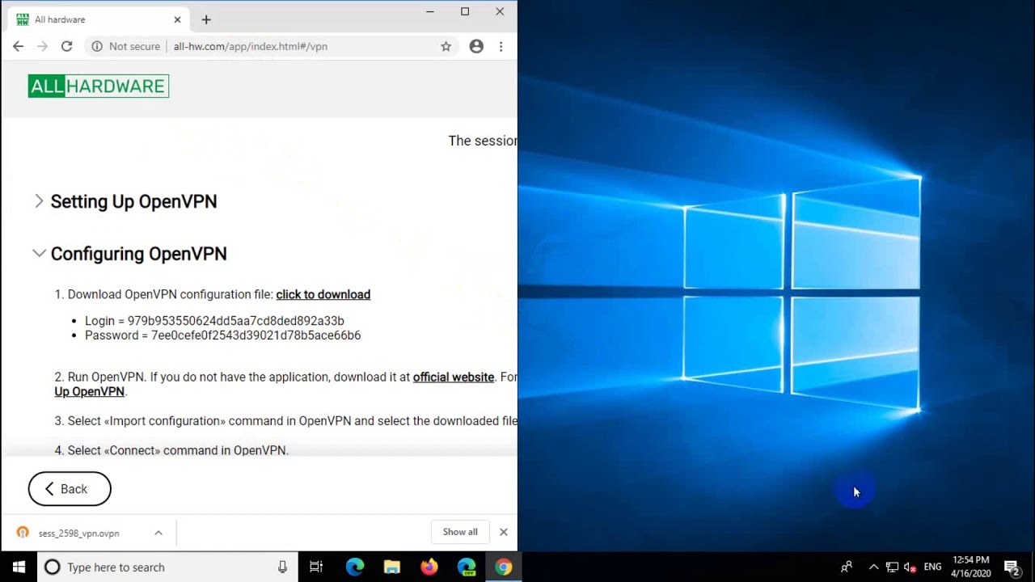Click the AllHardware logo
The height and width of the screenshot is (582, 1035).
(x=98, y=86)
